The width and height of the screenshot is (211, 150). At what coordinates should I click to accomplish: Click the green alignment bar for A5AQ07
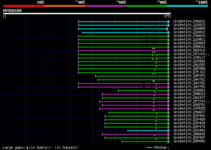[x=138, y=113]
